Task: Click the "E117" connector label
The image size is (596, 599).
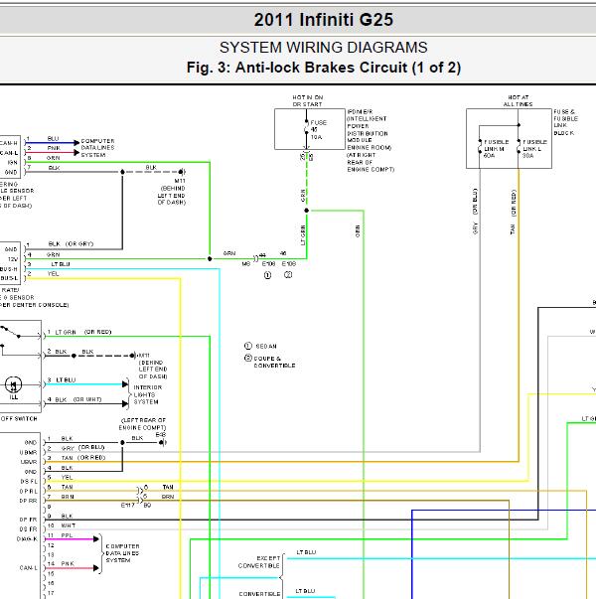Action: pyautogui.click(x=127, y=505)
